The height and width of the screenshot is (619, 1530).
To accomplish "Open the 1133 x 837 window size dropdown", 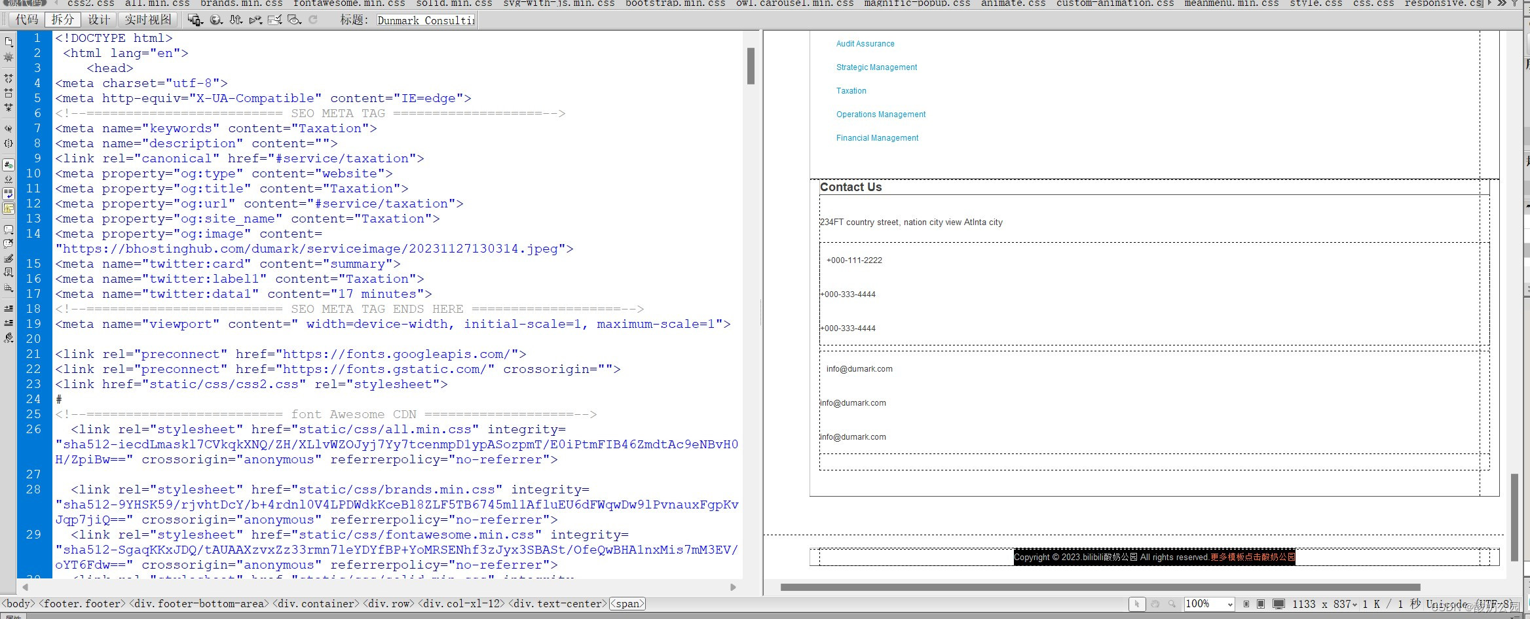I will [x=1324, y=604].
